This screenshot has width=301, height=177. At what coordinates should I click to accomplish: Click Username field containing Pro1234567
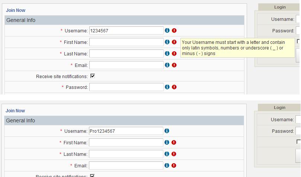click(x=126, y=131)
